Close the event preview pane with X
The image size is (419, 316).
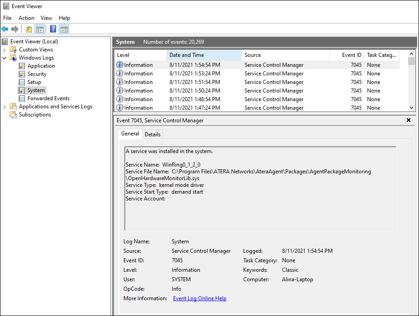click(x=408, y=120)
